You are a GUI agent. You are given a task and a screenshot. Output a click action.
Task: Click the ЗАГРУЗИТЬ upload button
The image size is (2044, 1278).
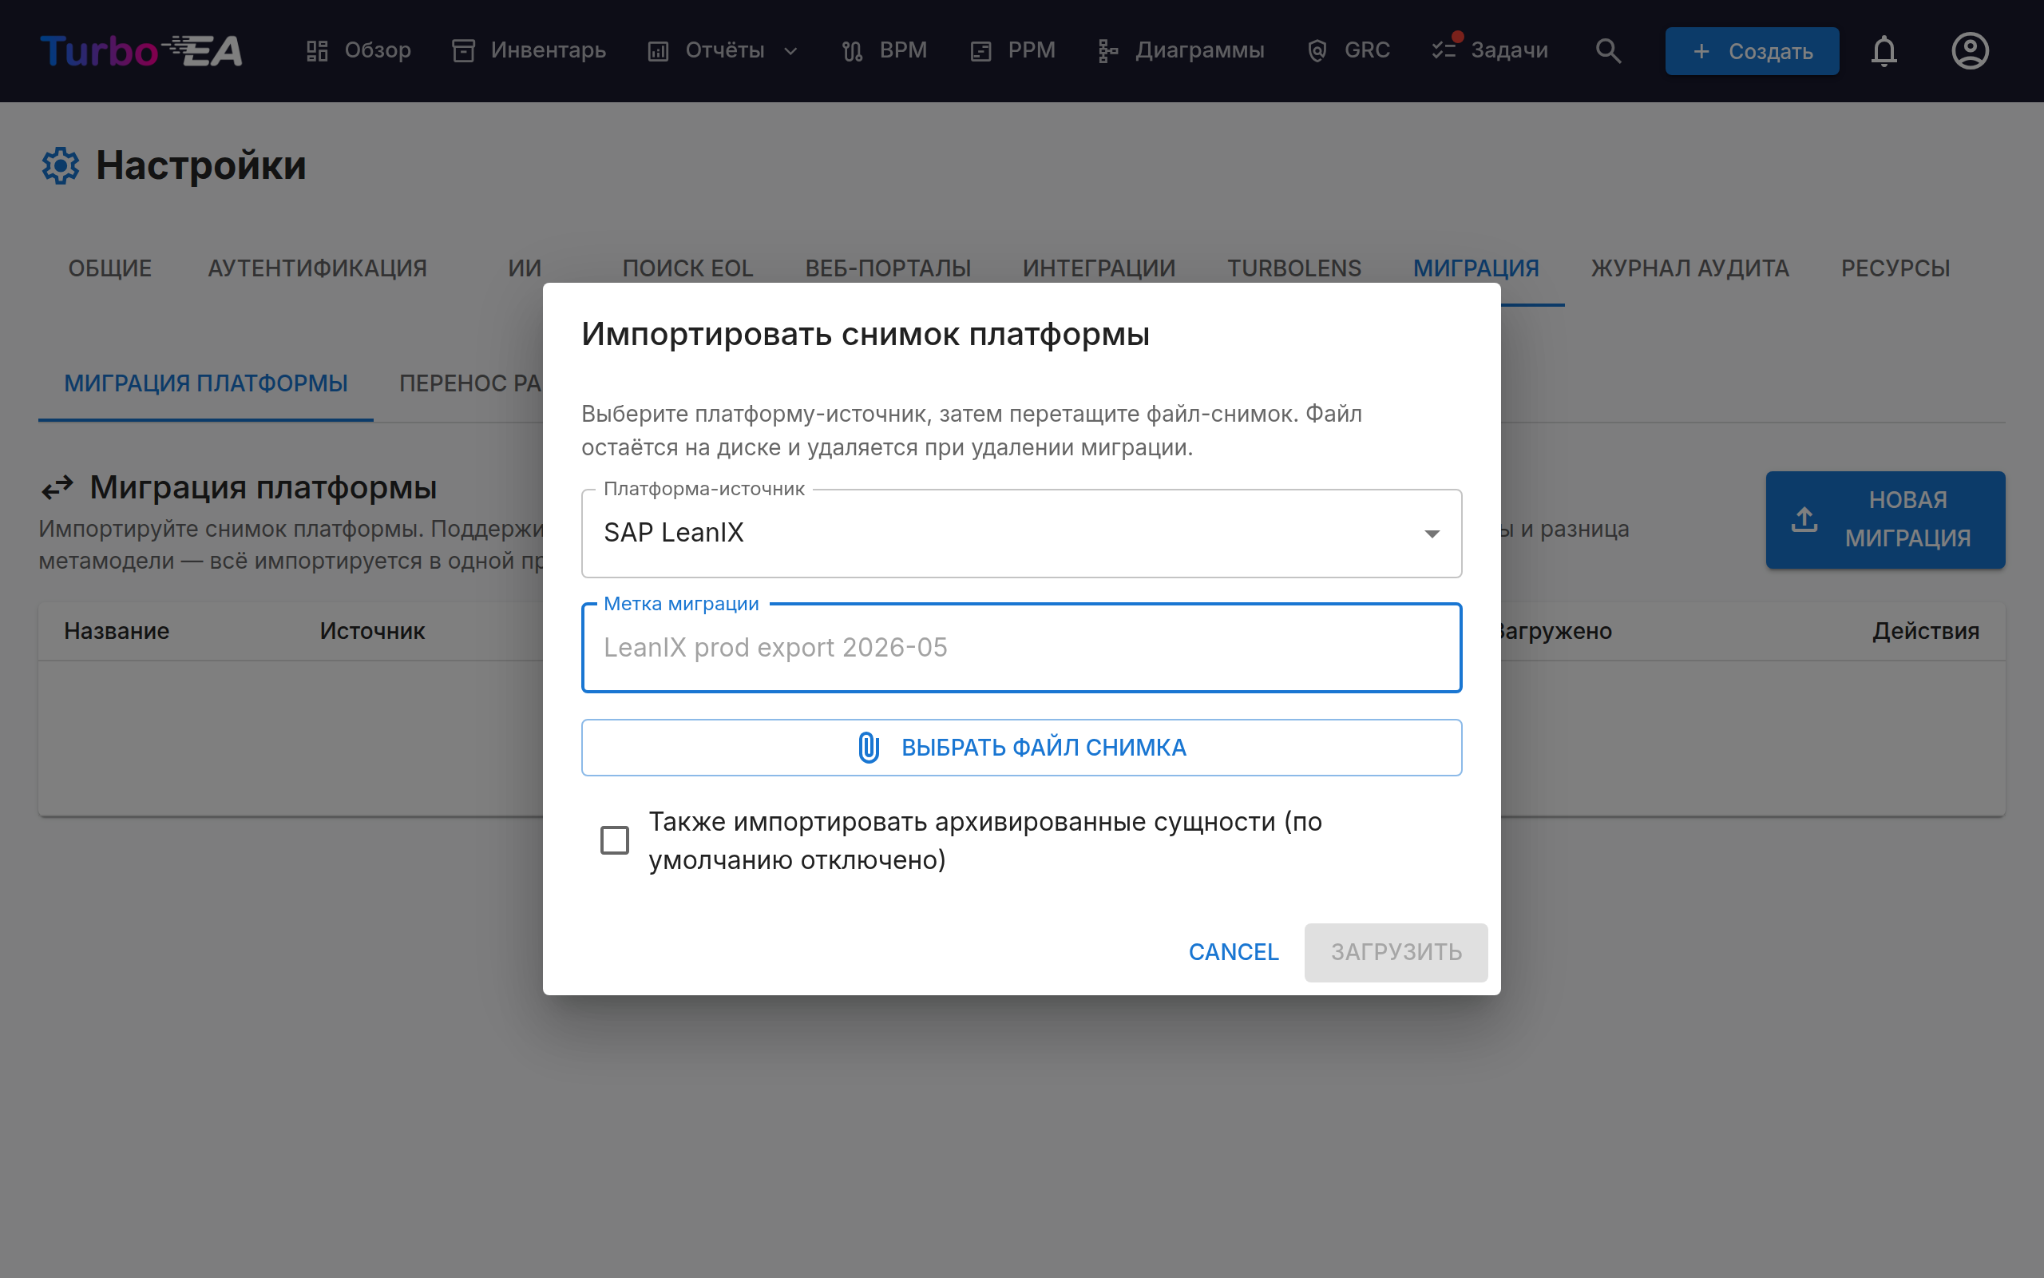(x=1396, y=953)
